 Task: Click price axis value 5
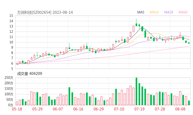(x=12, y=69)
